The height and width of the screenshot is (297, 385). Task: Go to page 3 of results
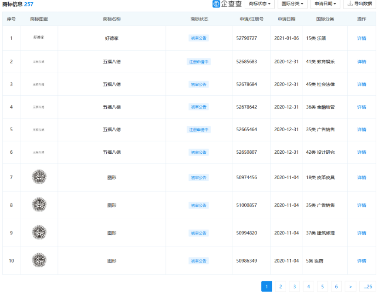(294, 286)
